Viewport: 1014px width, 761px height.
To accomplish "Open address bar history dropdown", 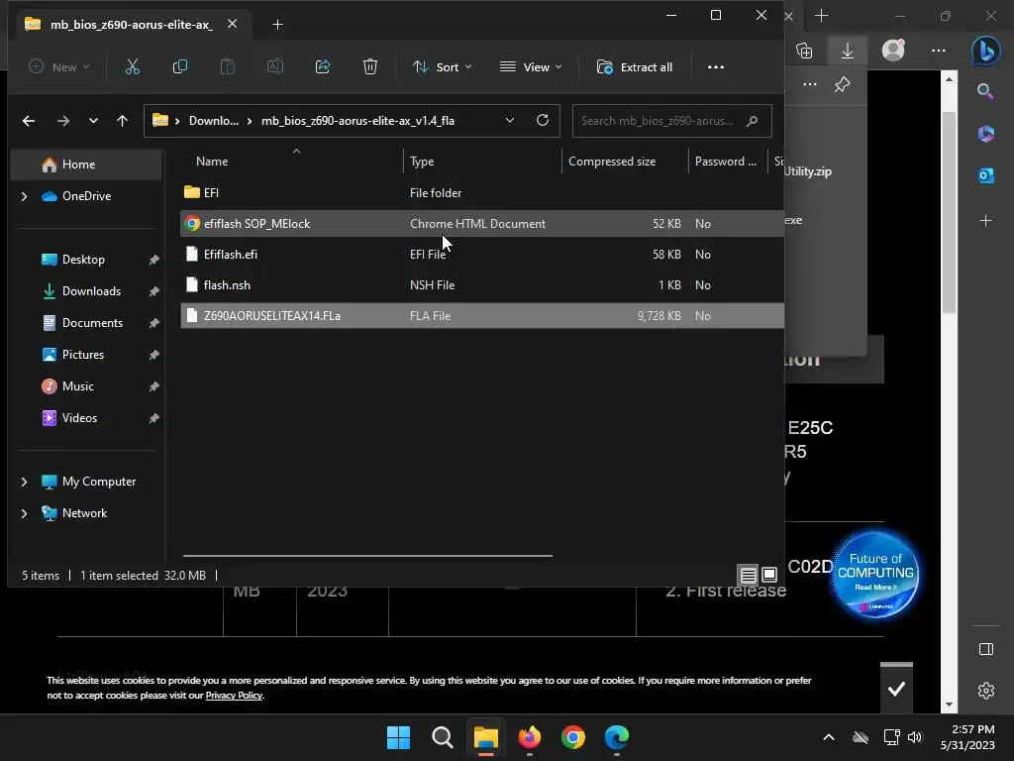I will coord(510,120).
